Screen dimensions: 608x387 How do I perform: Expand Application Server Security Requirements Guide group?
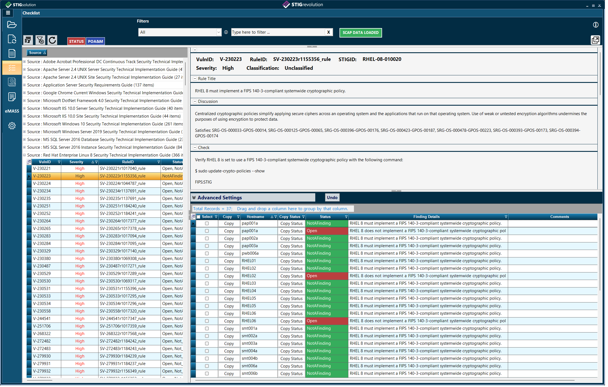pos(24,85)
